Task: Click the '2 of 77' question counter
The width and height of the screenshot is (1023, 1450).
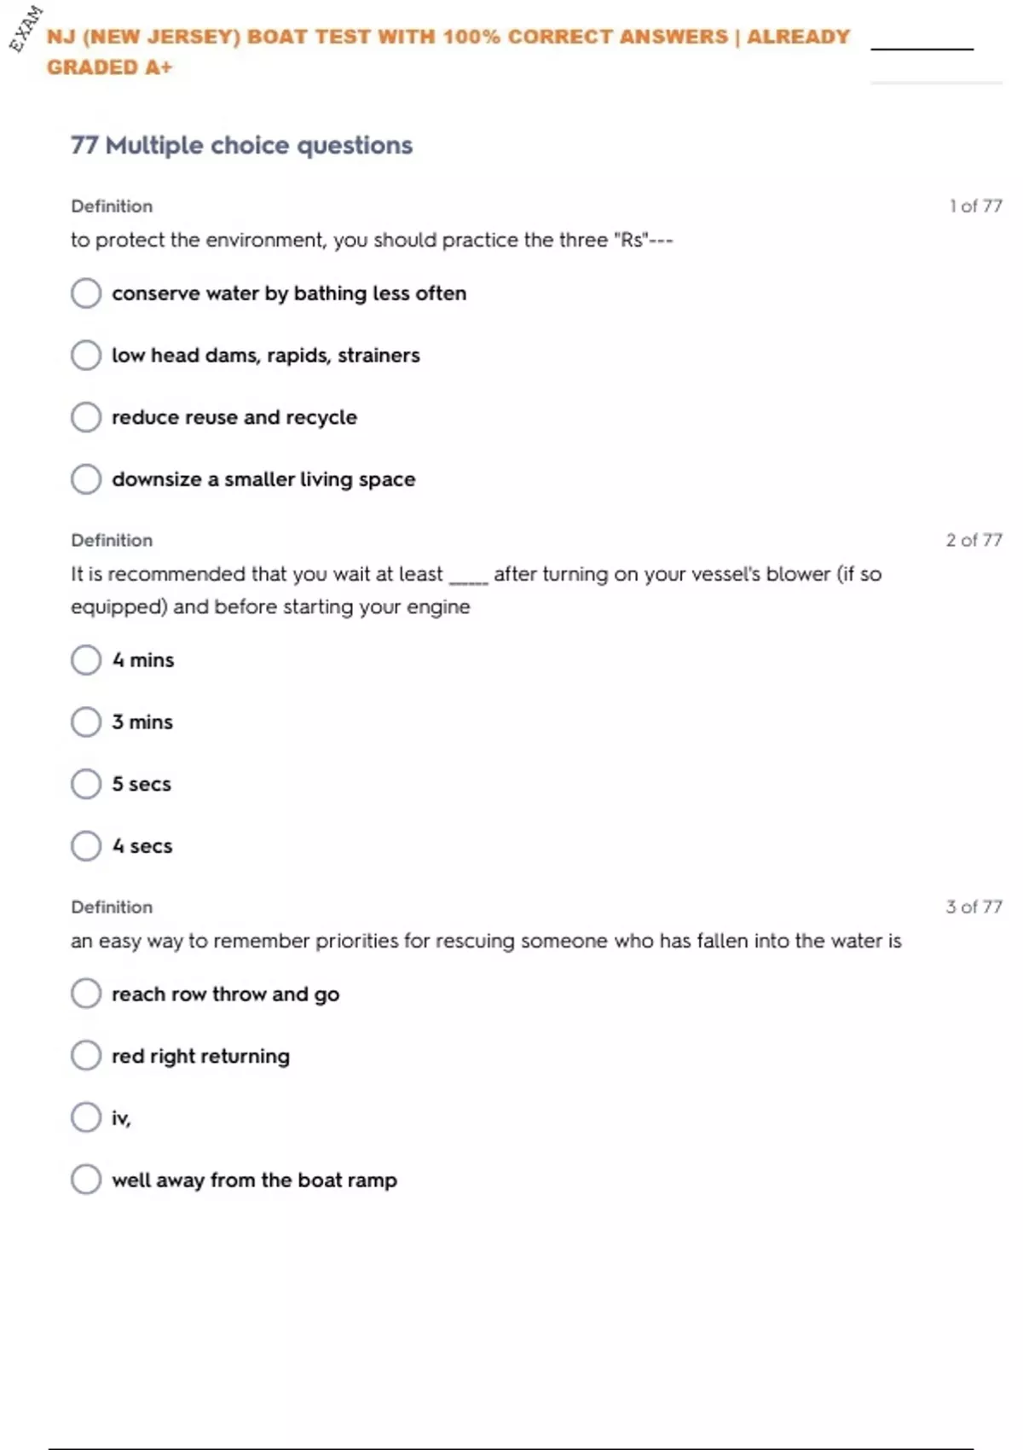Action: [974, 541]
